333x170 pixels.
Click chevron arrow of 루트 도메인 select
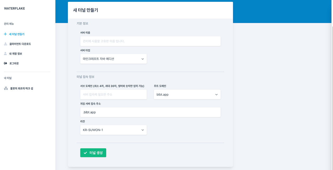coord(216,95)
